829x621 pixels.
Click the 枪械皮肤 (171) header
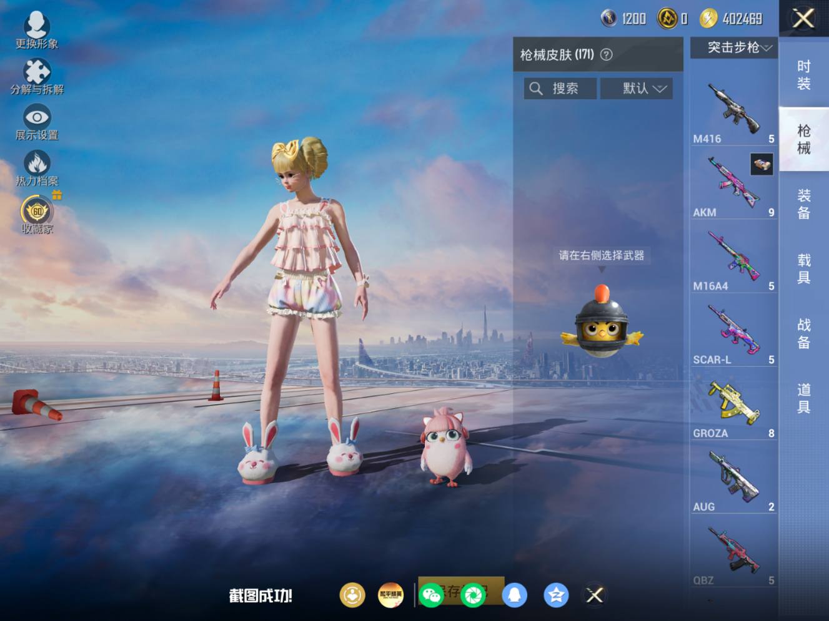click(557, 55)
